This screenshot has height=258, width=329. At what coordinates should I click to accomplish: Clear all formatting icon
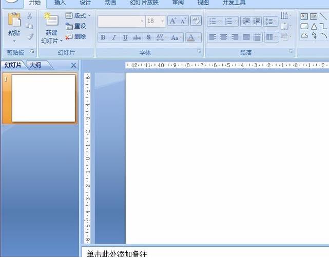[x=196, y=21]
